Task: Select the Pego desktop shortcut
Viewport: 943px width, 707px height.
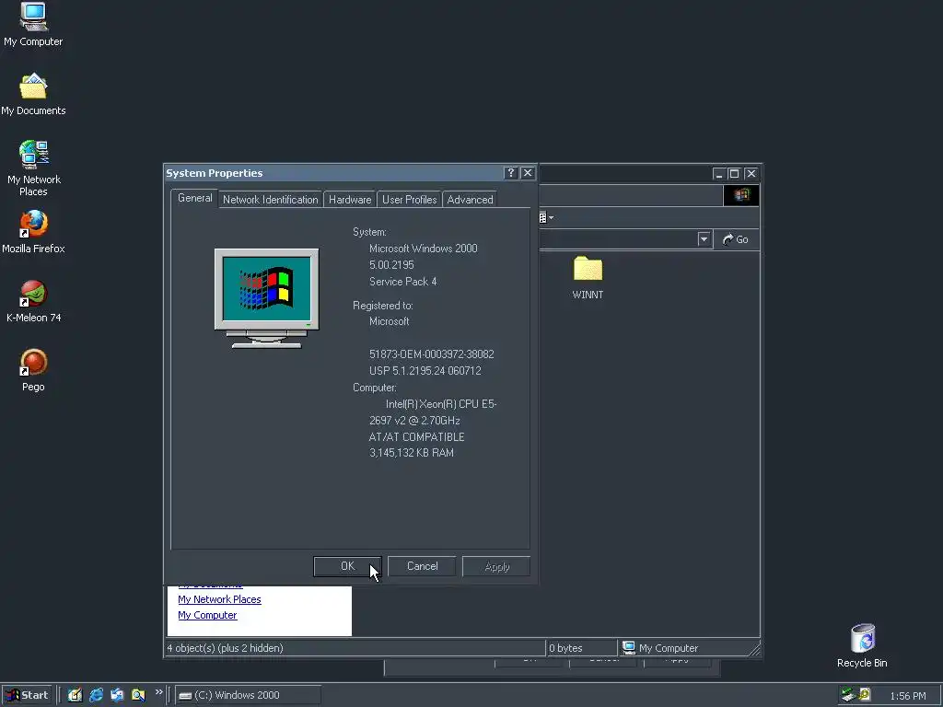Action: click(33, 370)
